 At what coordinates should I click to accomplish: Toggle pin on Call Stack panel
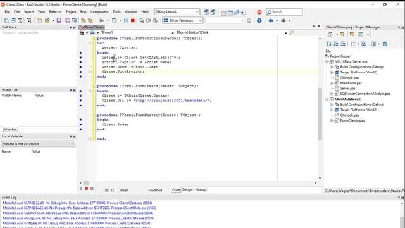[70, 27]
